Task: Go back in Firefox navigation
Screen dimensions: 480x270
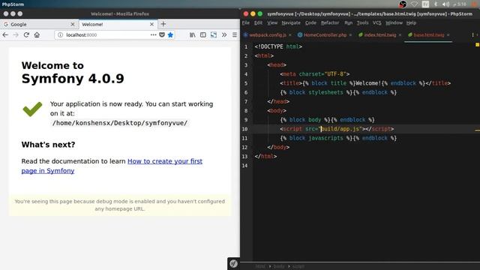Action: [x=5, y=35]
